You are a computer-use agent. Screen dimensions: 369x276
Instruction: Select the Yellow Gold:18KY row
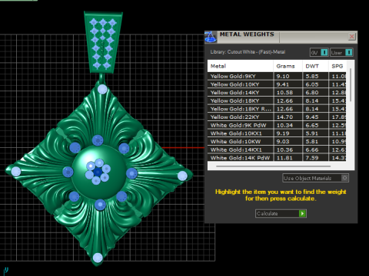[277, 100]
